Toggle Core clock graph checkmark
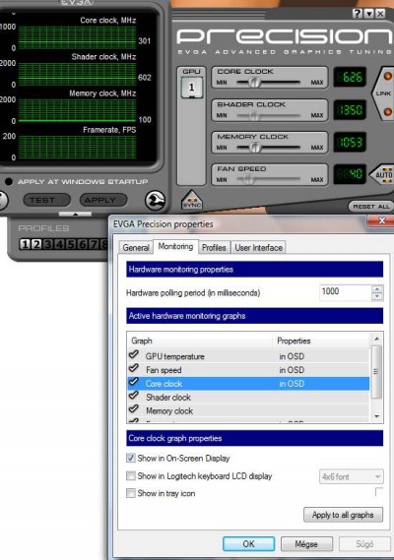This screenshot has height=560, width=394. [x=134, y=382]
